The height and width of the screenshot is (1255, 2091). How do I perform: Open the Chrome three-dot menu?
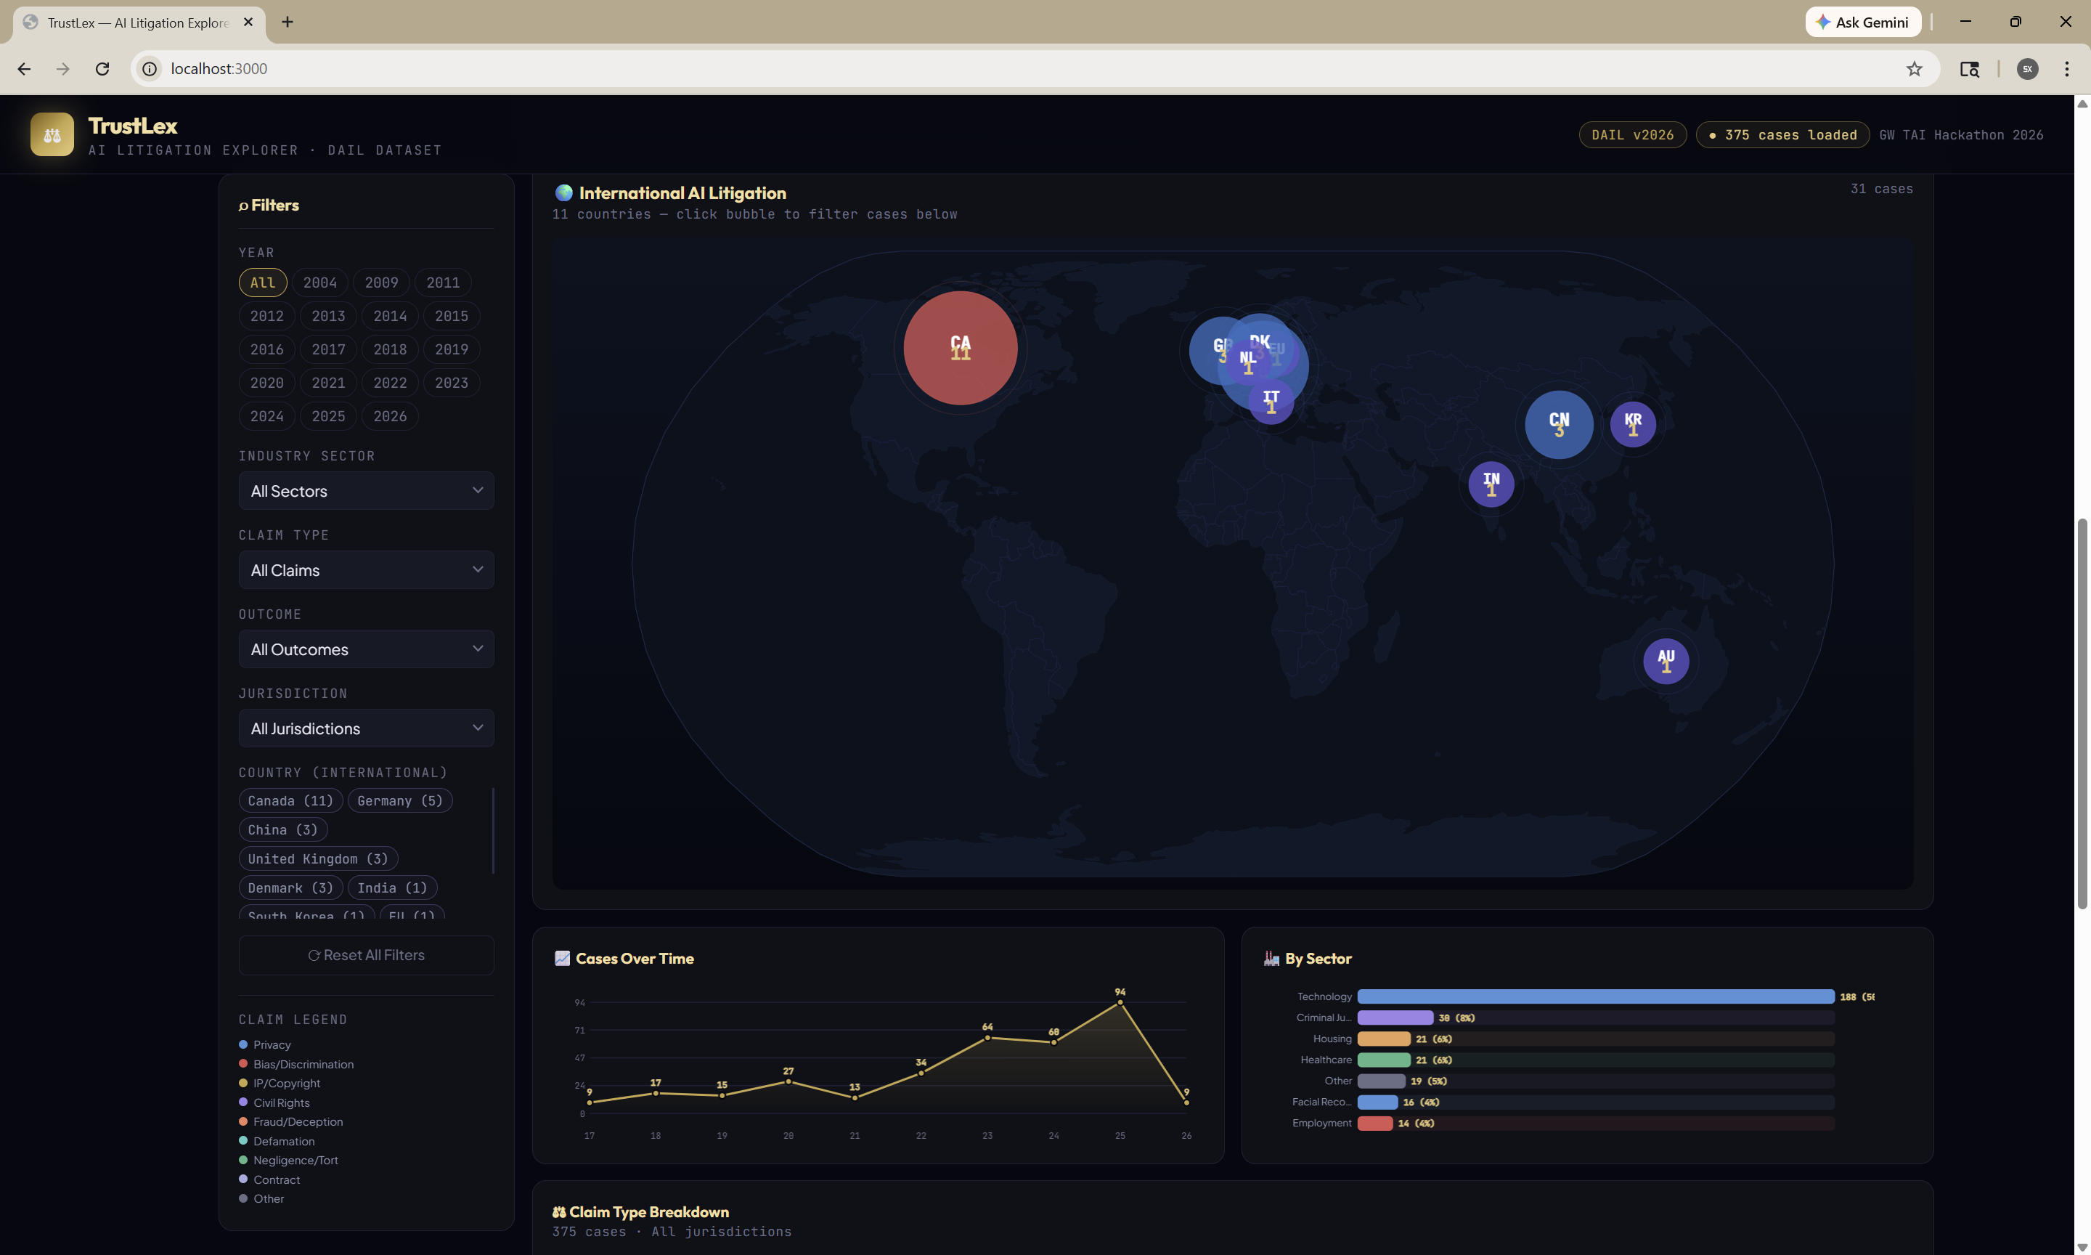click(x=2066, y=68)
